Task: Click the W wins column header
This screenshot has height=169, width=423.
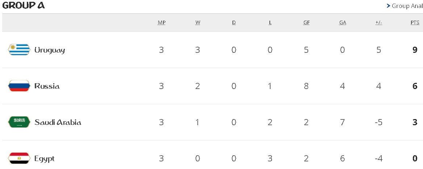Action: click(198, 23)
